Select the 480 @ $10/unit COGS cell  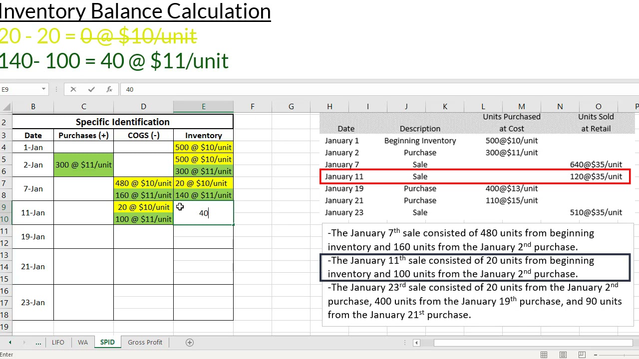pyautogui.click(x=143, y=183)
